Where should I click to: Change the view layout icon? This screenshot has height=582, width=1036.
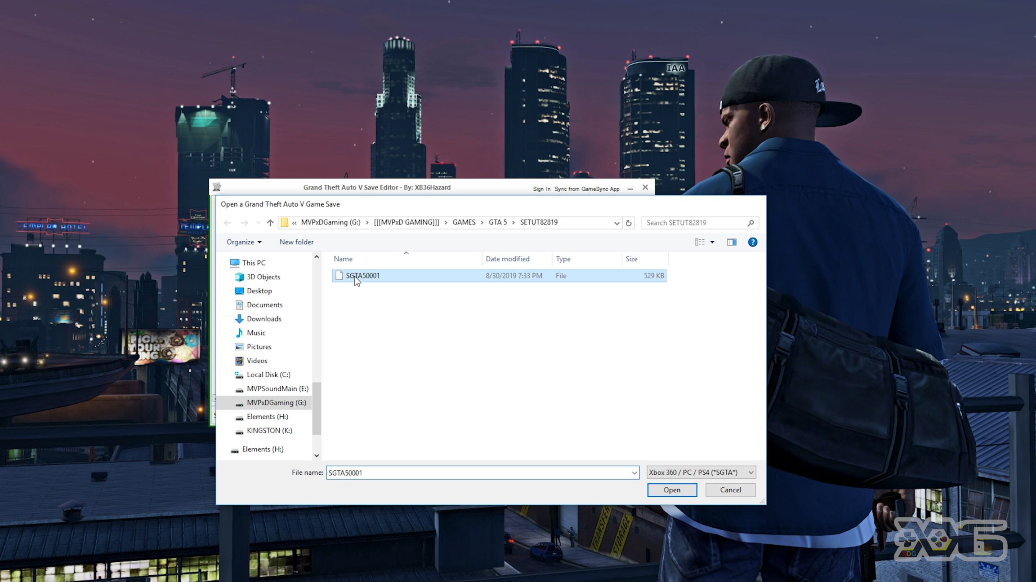(x=700, y=242)
